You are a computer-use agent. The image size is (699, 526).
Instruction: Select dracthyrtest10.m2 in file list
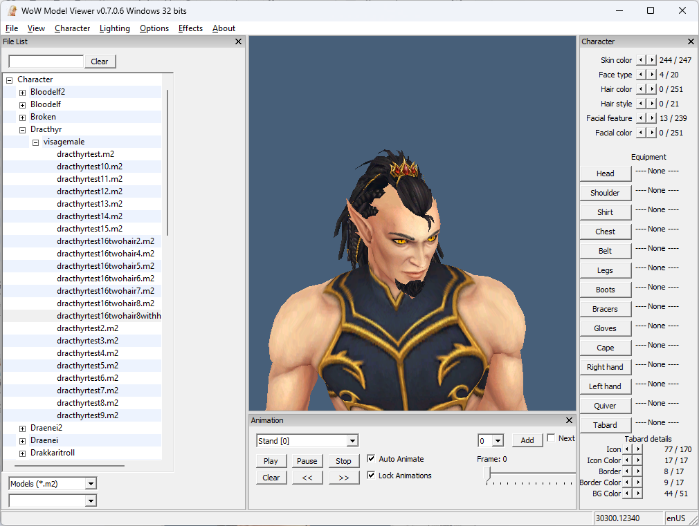[x=89, y=167]
